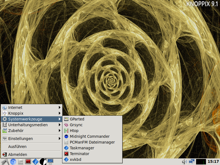Screen dimensions: 220x165
Task: Click the CPU usage monitor graph
Action: click(201, 162)
